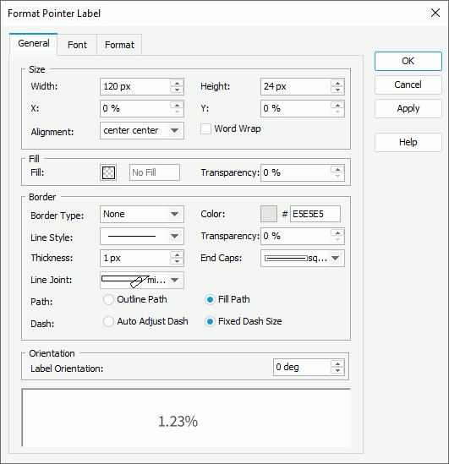Click the Apply button
449x464 pixels.
click(x=408, y=108)
